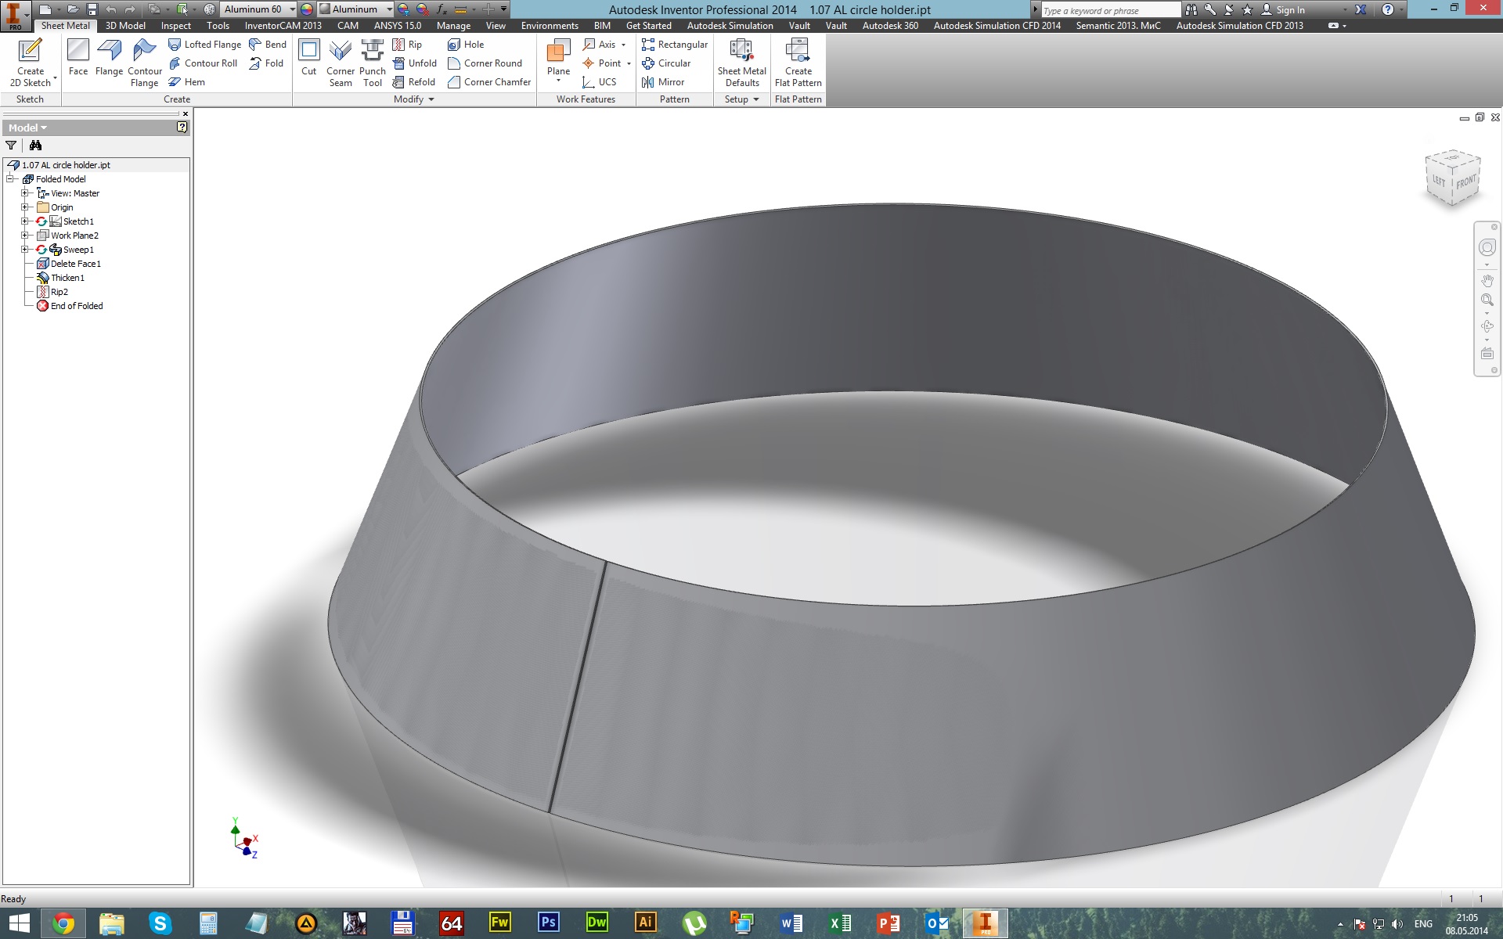This screenshot has width=1503, height=939.
Task: Click the Plane work feature
Action: (558, 59)
